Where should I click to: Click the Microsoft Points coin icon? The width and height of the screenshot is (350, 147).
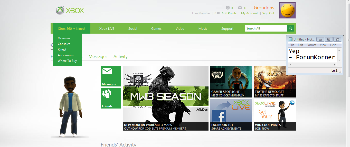pyautogui.click(x=218, y=13)
